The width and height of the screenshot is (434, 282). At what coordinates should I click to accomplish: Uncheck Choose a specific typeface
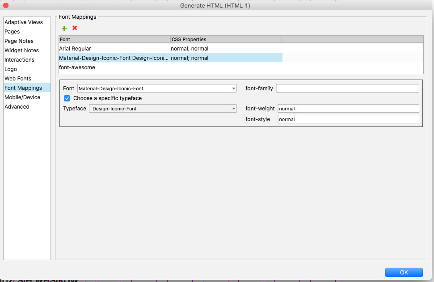tap(67, 98)
